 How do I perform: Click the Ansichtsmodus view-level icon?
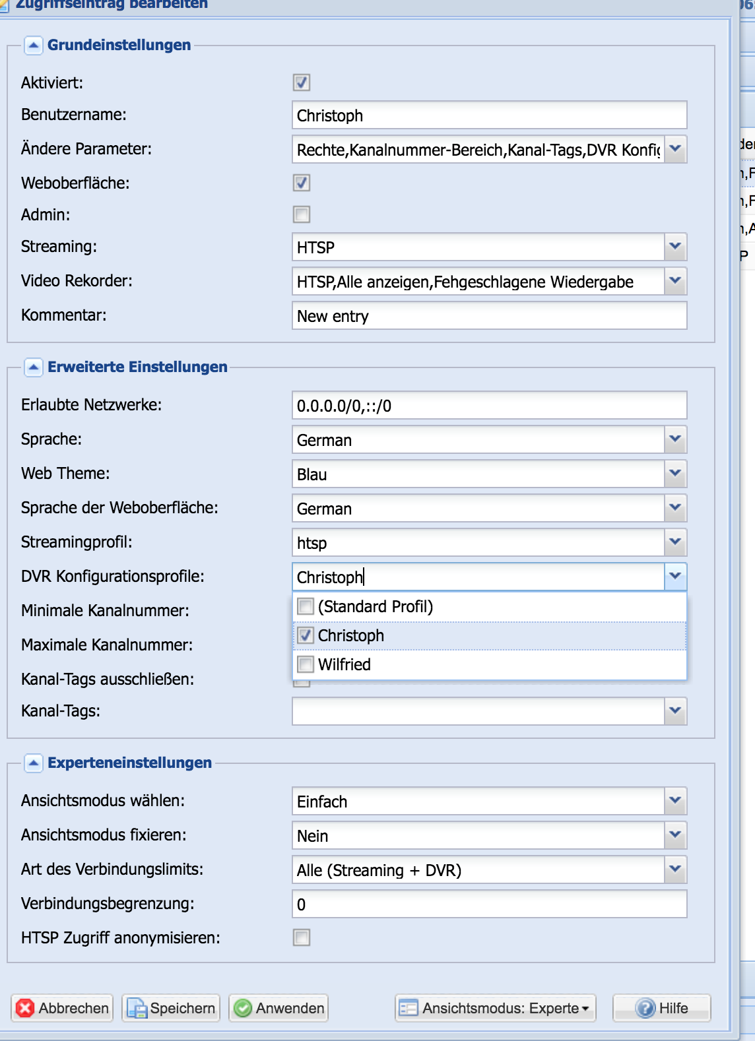pyautogui.click(x=409, y=1008)
